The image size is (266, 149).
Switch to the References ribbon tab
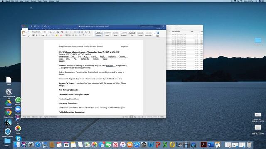60,29
